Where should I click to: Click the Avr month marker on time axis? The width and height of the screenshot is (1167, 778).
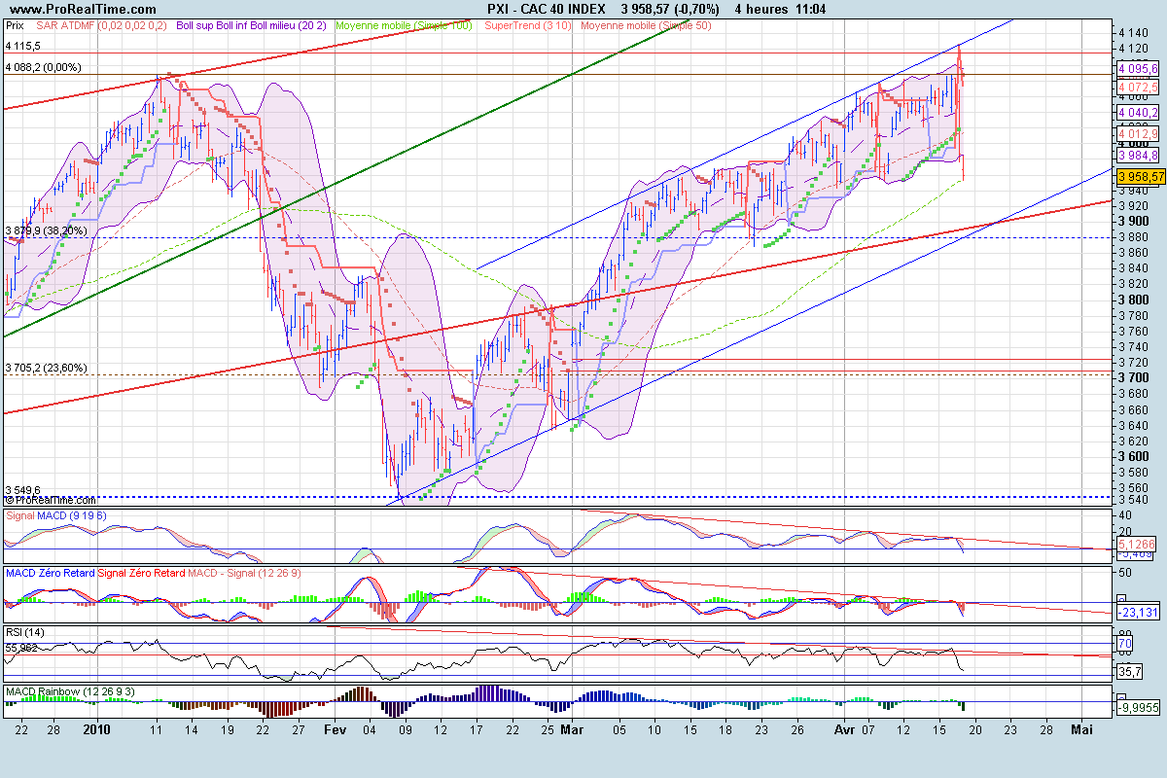pyautogui.click(x=843, y=727)
